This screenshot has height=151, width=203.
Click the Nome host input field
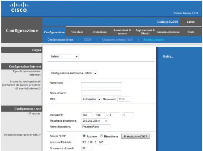tap(101, 85)
